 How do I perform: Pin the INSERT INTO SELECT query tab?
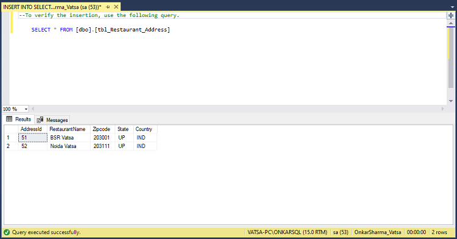(x=108, y=7)
